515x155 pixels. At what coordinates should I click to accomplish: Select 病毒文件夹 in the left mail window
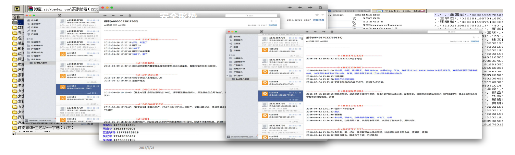pyautogui.click(x=37, y=53)
